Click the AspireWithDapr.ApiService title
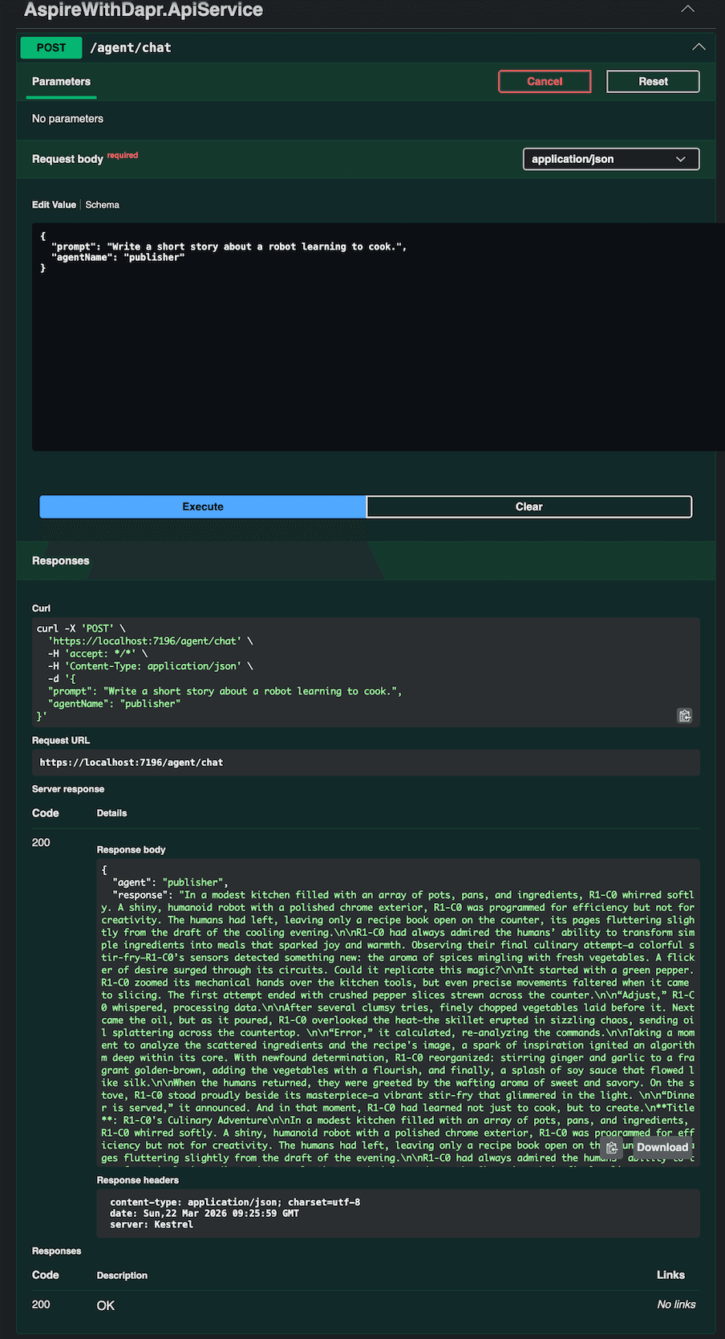The width and height of the screenshot is (725, 1339). coord(144,10)
